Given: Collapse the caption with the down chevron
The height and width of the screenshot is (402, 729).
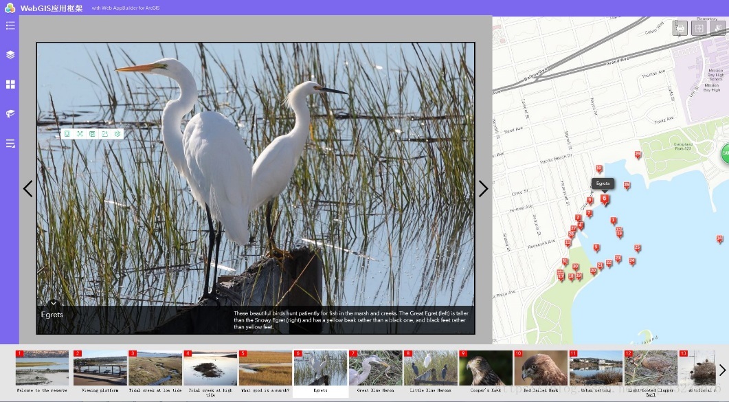Looking at the screenshot, I should click(54, 303).
